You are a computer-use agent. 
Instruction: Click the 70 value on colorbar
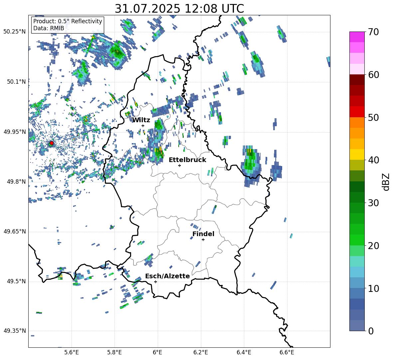pos(373,32)
